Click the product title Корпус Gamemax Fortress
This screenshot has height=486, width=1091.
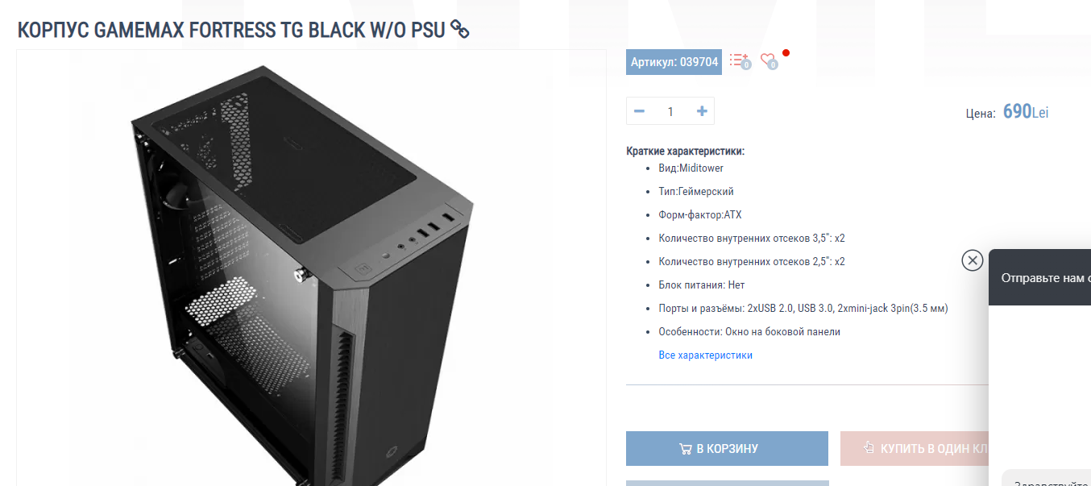click(231, 30)
